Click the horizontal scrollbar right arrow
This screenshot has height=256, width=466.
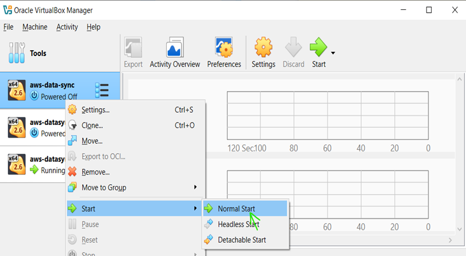pyautogui.click(x=450, y=240)
